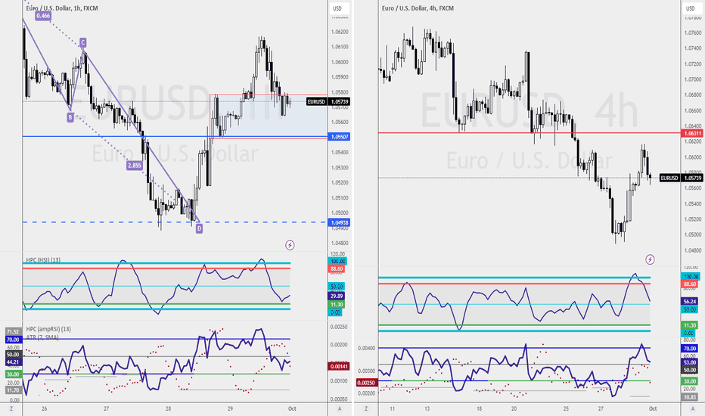Click the 28 date label on 1h time axis
Viewport: 705px width, 416px height.
pos(168,408)
